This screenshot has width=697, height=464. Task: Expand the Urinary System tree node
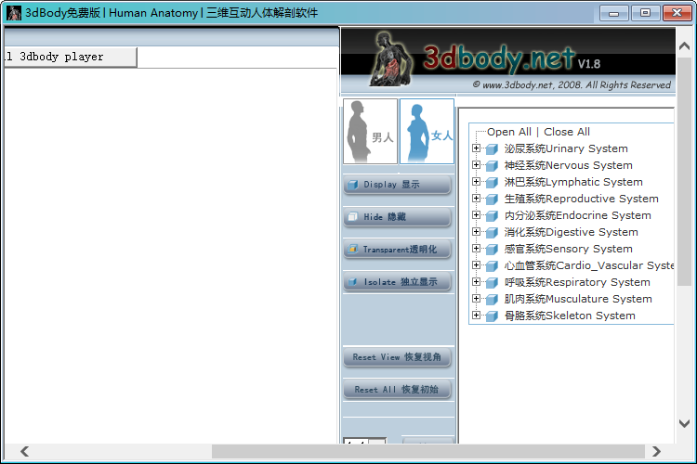pos(476,148)
